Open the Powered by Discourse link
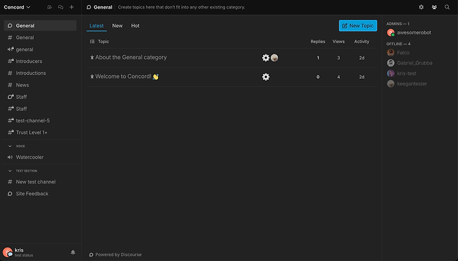This screenshot has height=261, width=458. coord(115,254)
